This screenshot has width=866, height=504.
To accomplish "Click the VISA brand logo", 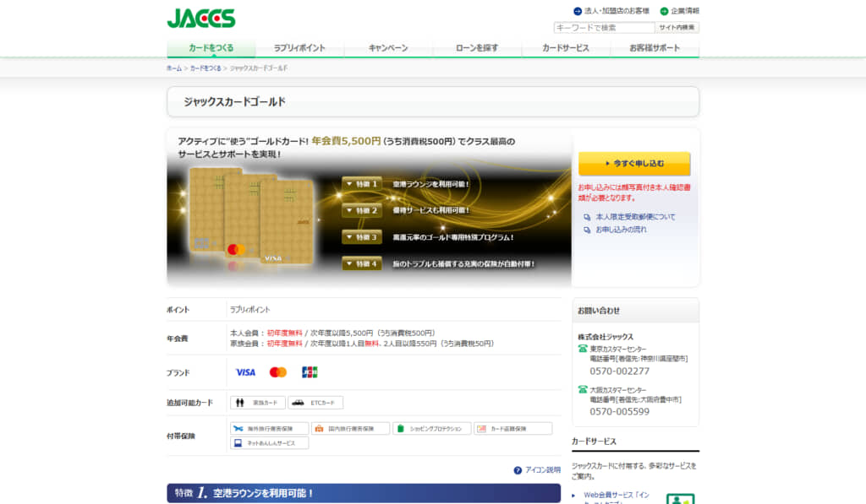I will click(x=245, y=373).
